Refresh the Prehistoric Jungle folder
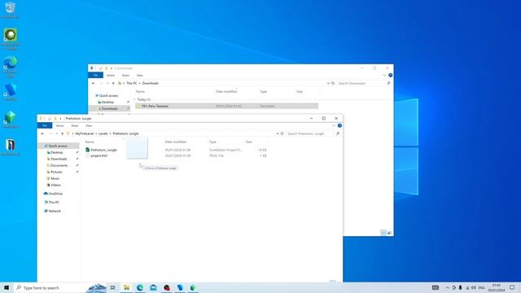Viewport: 521px width, 293px height. tap(282, 133)
